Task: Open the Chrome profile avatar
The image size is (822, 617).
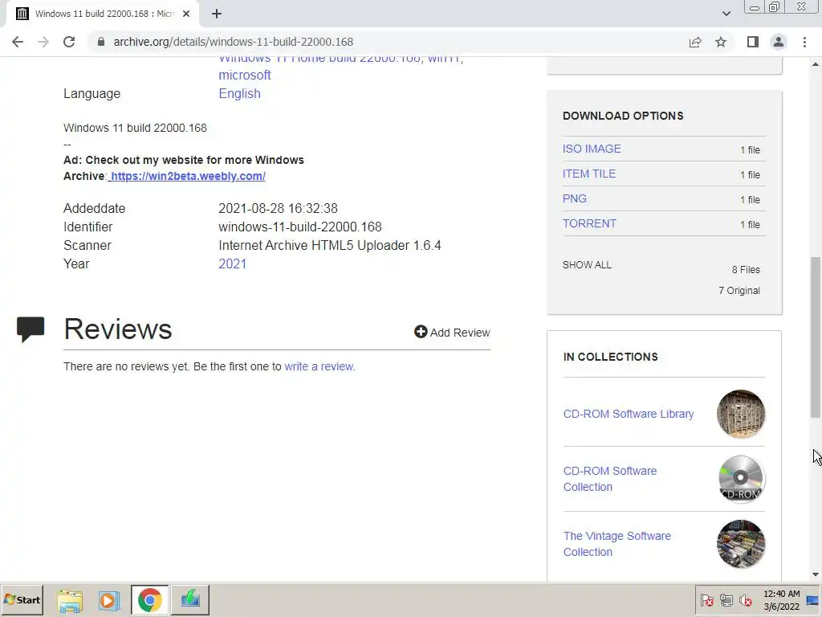Action: click(779, 42)
